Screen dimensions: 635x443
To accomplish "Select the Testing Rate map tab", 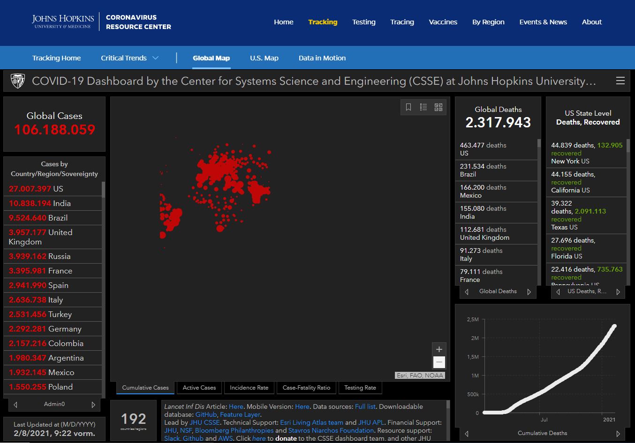I will click(360, 388).
